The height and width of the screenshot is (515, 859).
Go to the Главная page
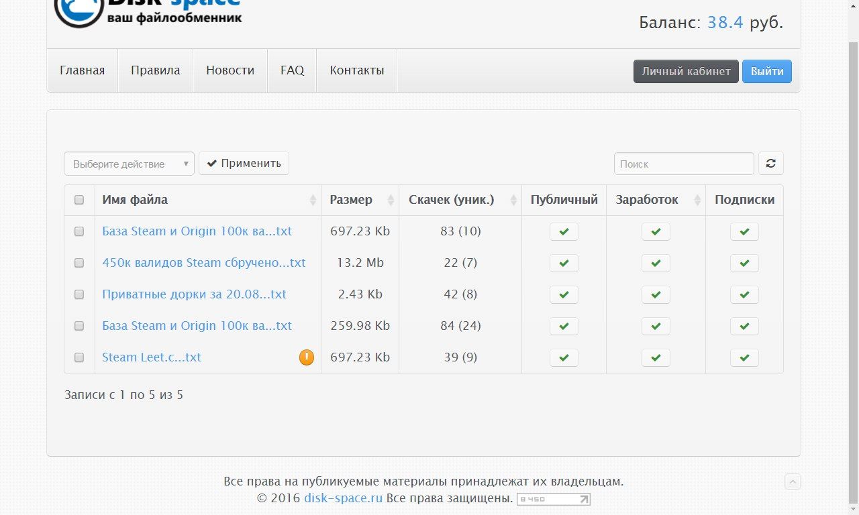click(x=83, y=70)
